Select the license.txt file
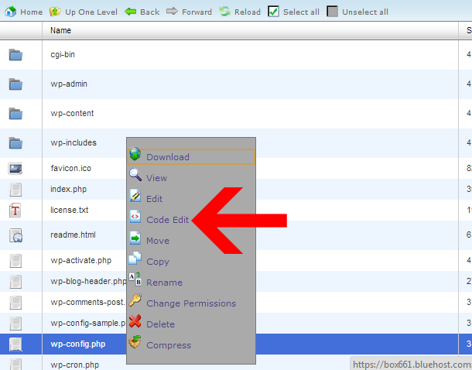This screenshot has height=370, width=472. point(70,210)
